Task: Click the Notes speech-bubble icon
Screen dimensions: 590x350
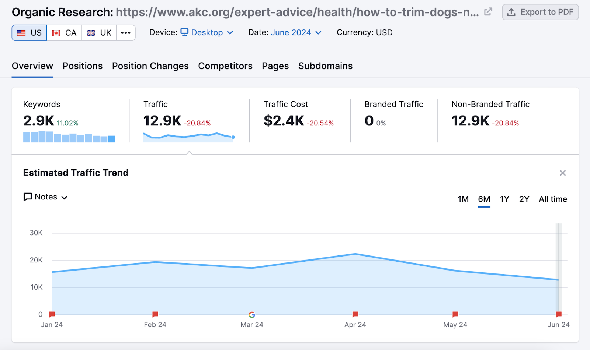Action: coord(27,197)
